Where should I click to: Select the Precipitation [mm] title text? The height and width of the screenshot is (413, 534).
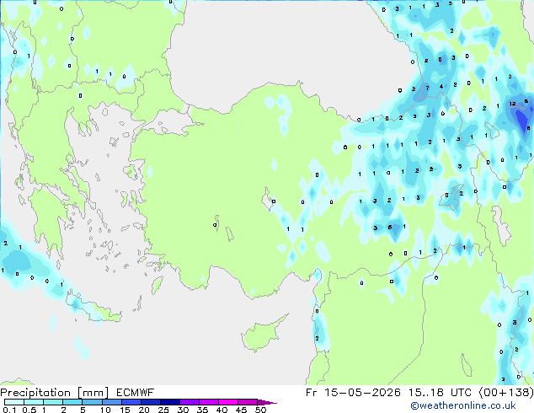click(55, 393)
